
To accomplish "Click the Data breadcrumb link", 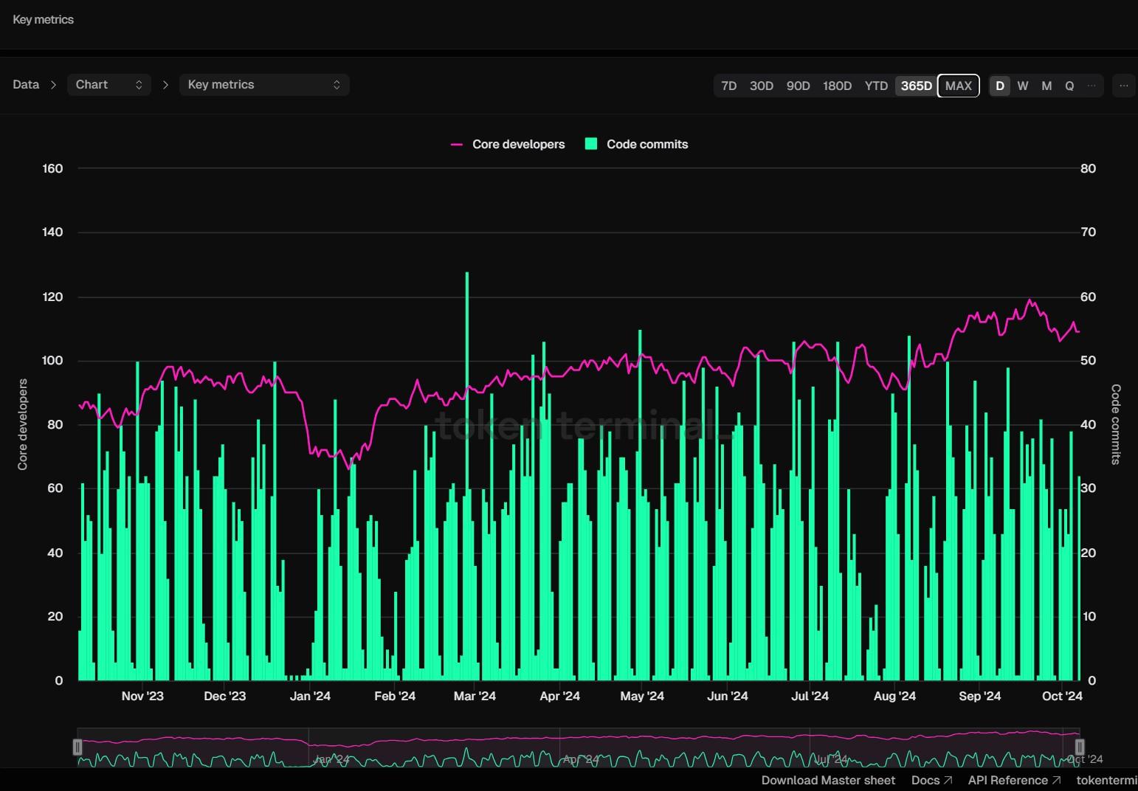I will coord(26,85).
